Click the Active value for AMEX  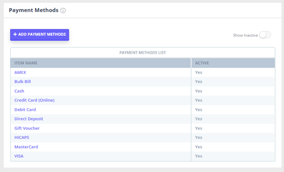[x=198, y=72]
